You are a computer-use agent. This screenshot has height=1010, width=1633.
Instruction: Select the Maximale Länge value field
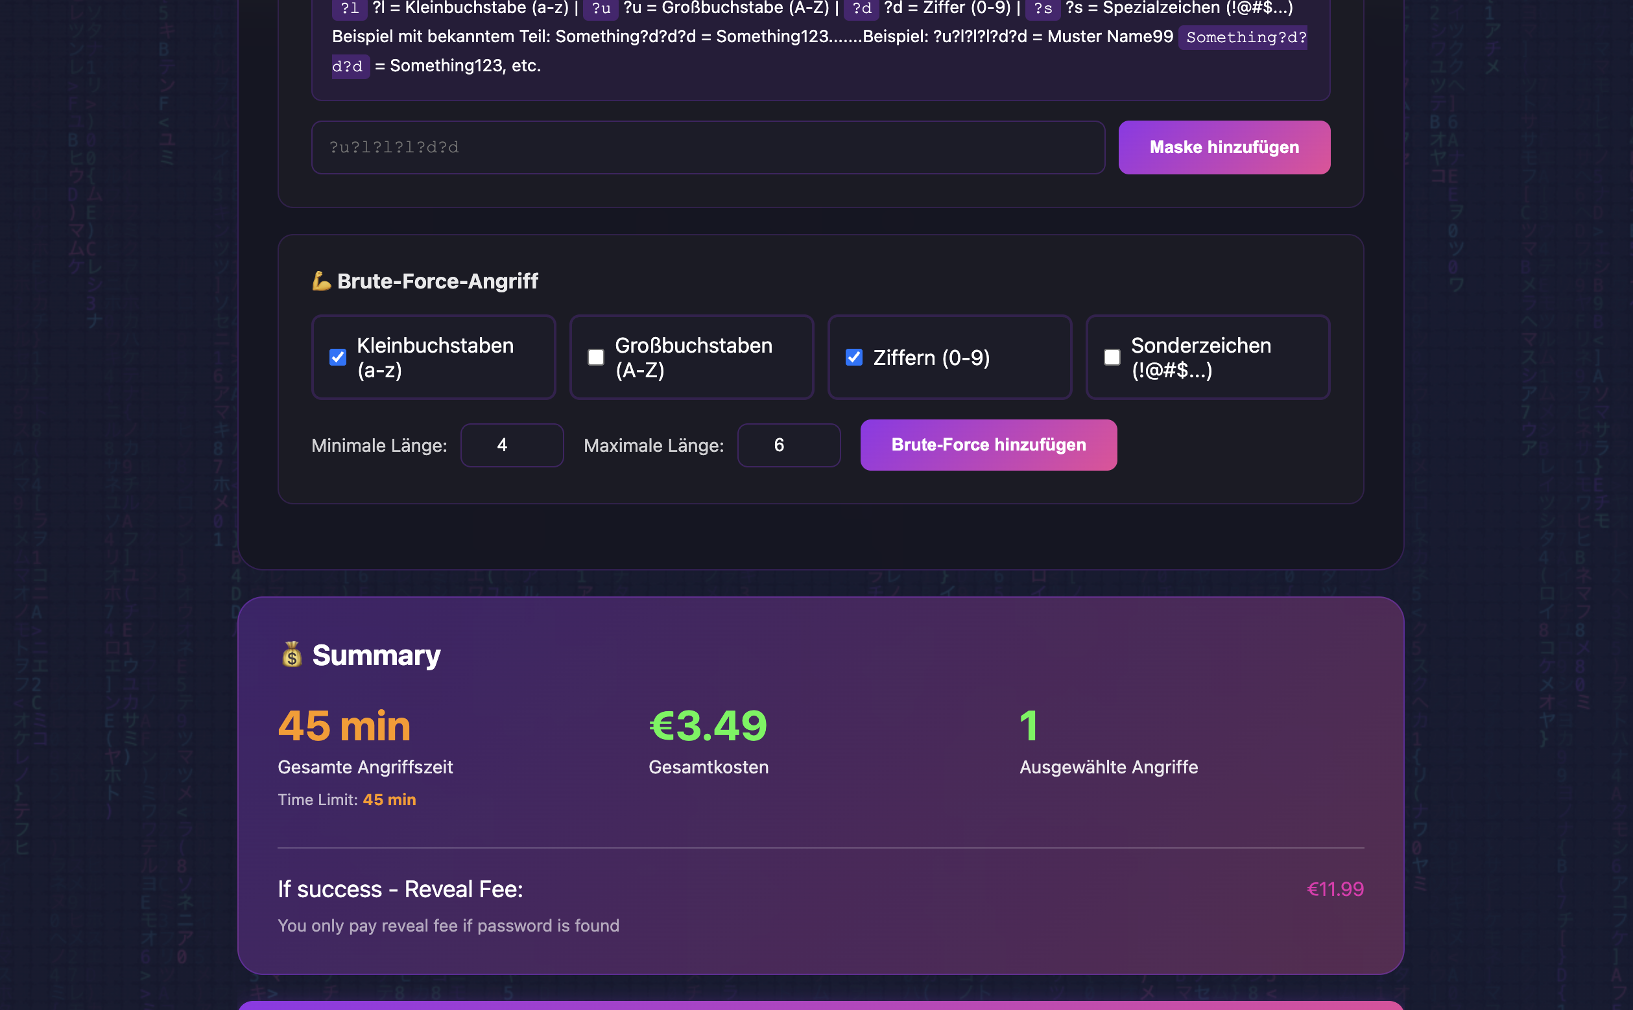[x=789, y=445]
